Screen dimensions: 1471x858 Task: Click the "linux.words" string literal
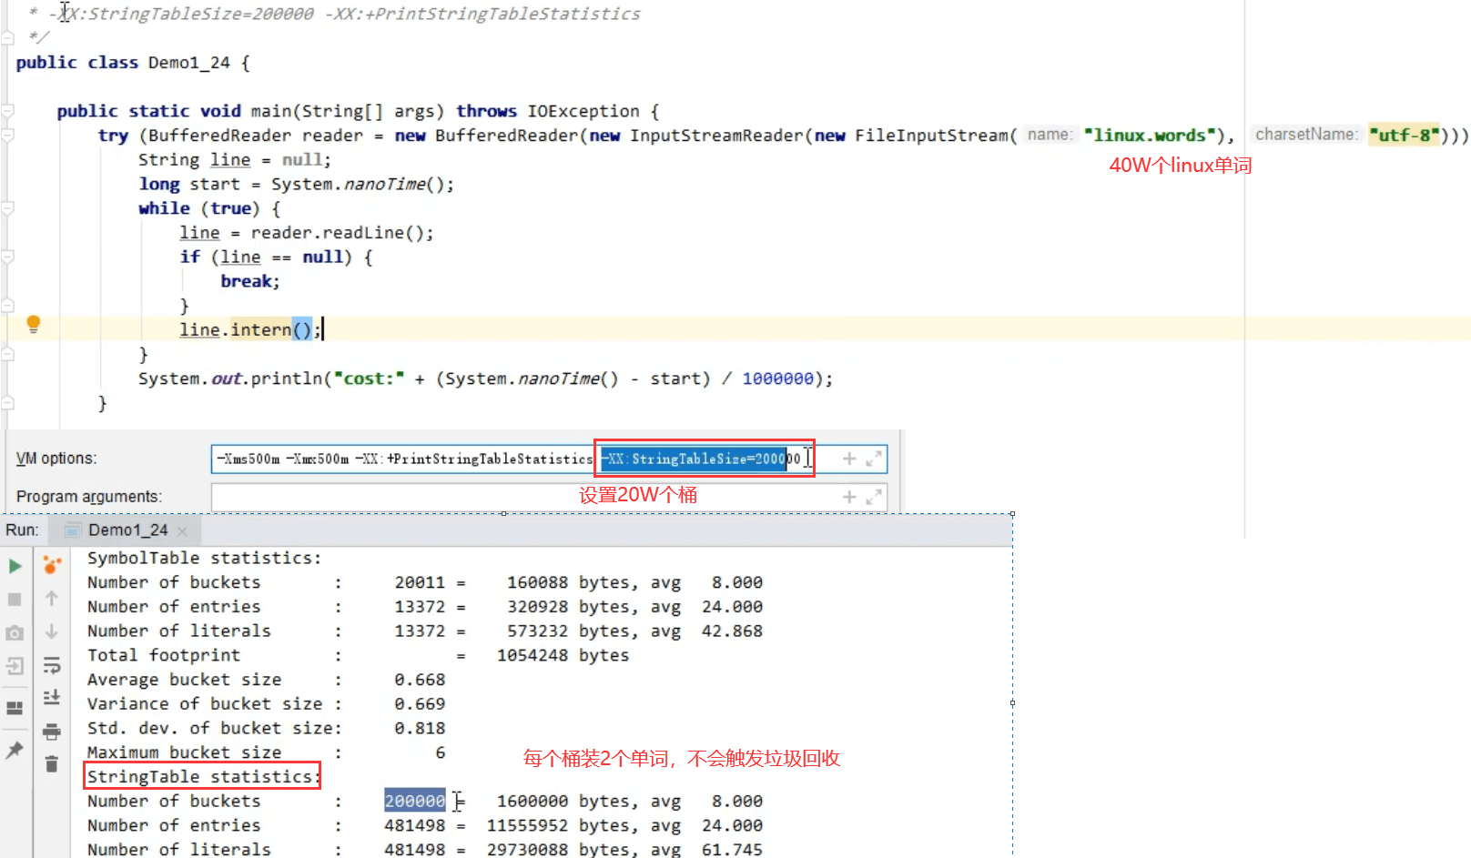click(1150, 135)
